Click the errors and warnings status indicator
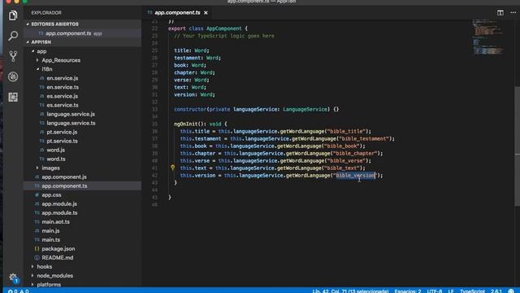The image size is (520, 293). click(19, 291)
